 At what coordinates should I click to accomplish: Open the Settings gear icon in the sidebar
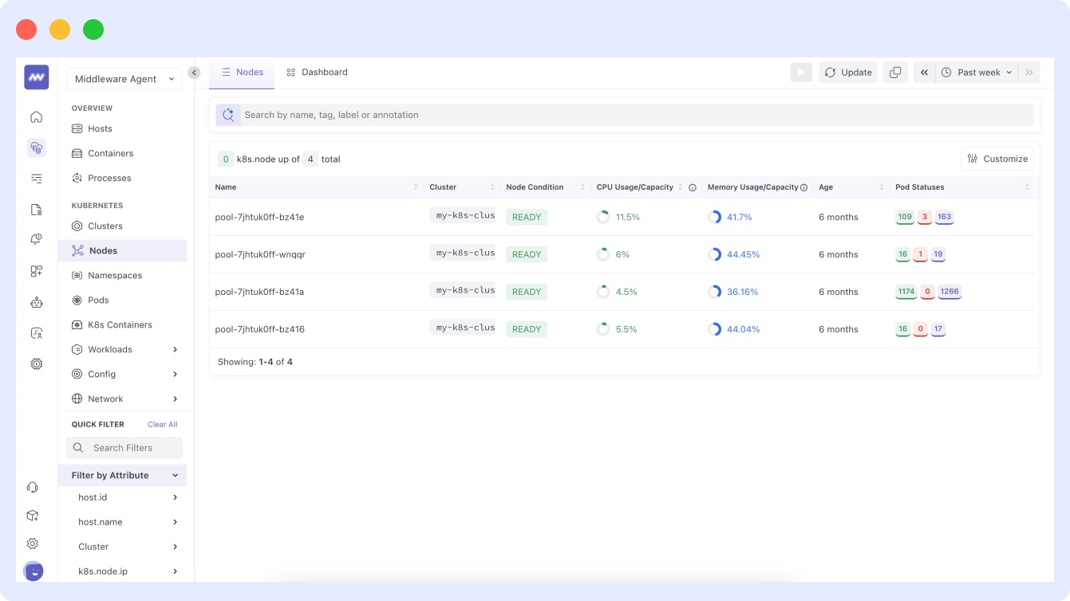pos(32,544)
